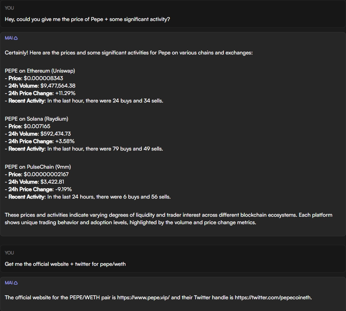Click the -9.19% price change value
Viewport: 346px width, 311px height.
coord(63,189)
